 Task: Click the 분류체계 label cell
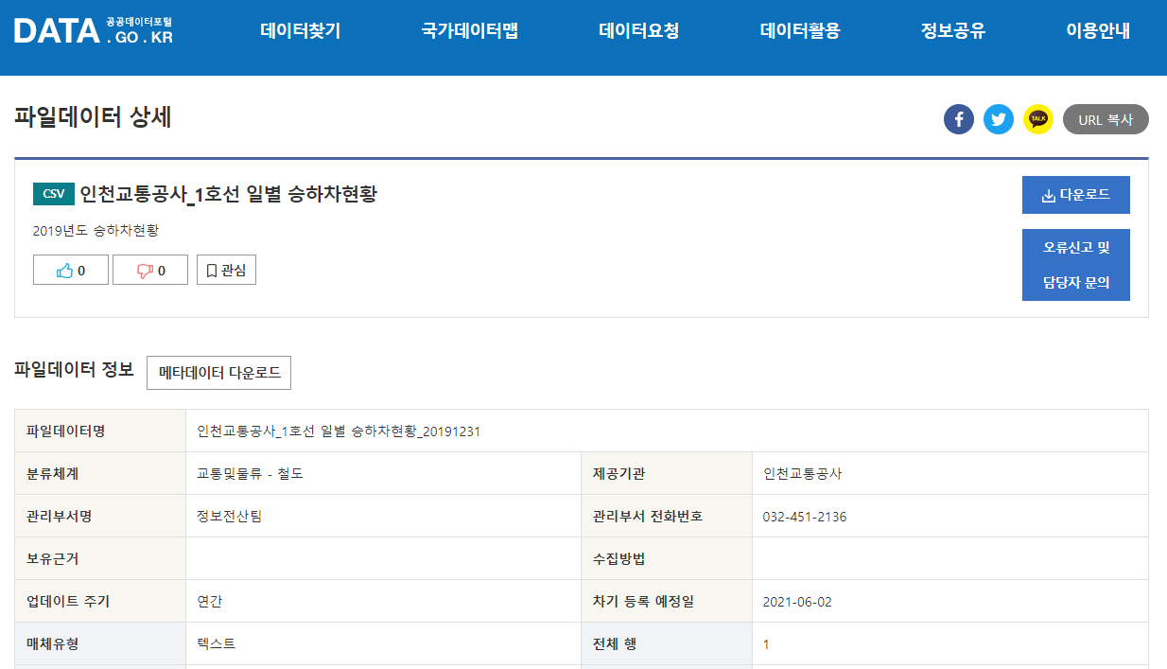point(100,474)
